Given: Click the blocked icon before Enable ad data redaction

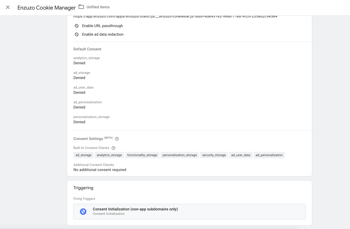Looking at the screenshot, I should point(76,34).
